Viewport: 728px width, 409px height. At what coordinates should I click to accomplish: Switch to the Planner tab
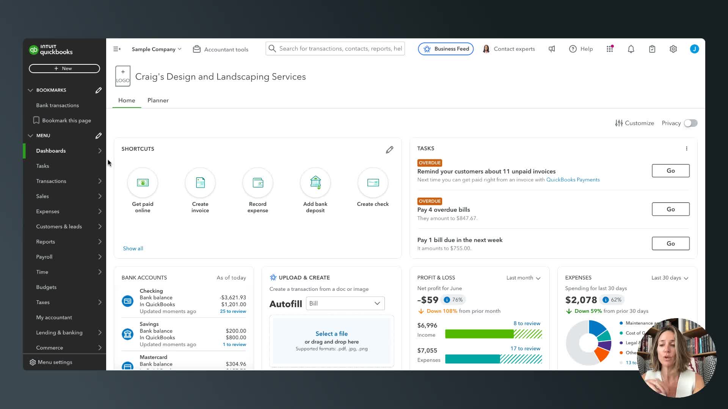[x=158, y=100]
